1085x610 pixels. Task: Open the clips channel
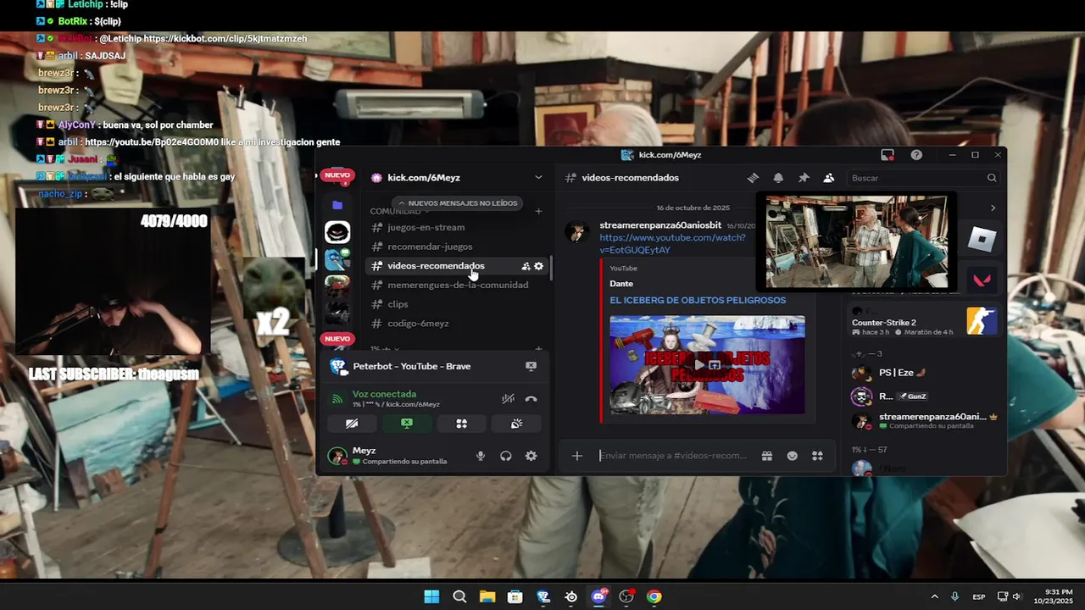point(458,304)
